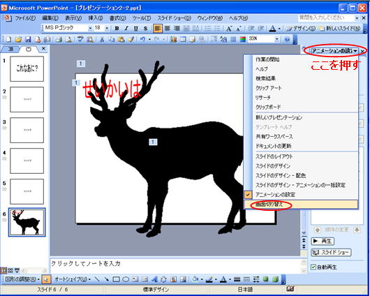
Task: Toggle text Shadow formatting
Action: (x=146, y=29)
